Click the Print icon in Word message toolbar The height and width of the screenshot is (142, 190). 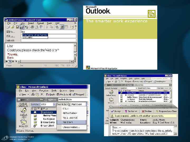(x=32, y=27)
